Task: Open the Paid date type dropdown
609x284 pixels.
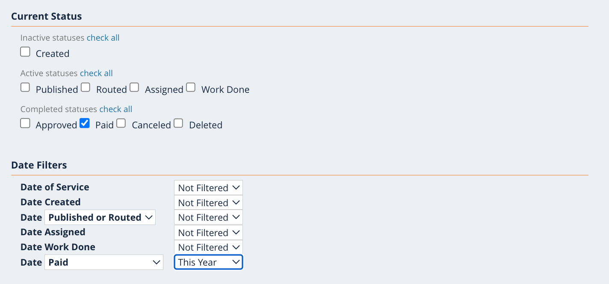Action: pos(104,262)
